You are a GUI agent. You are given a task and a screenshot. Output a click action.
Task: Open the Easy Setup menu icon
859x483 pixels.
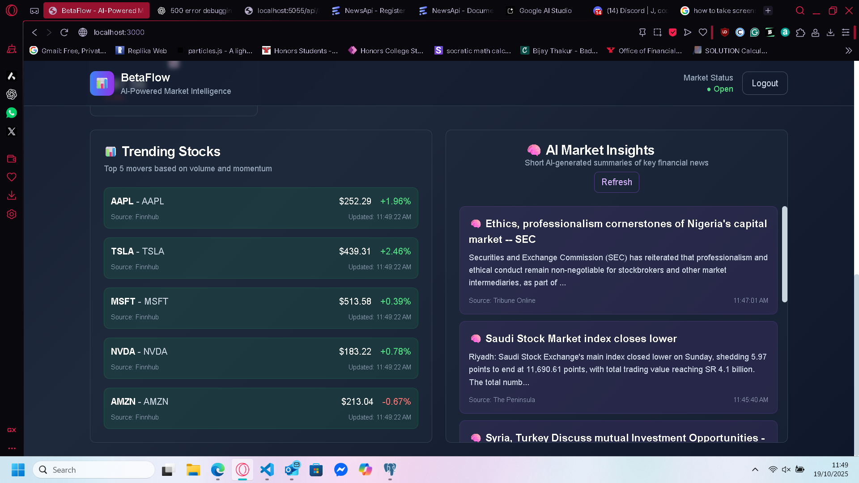pos(846,32)
